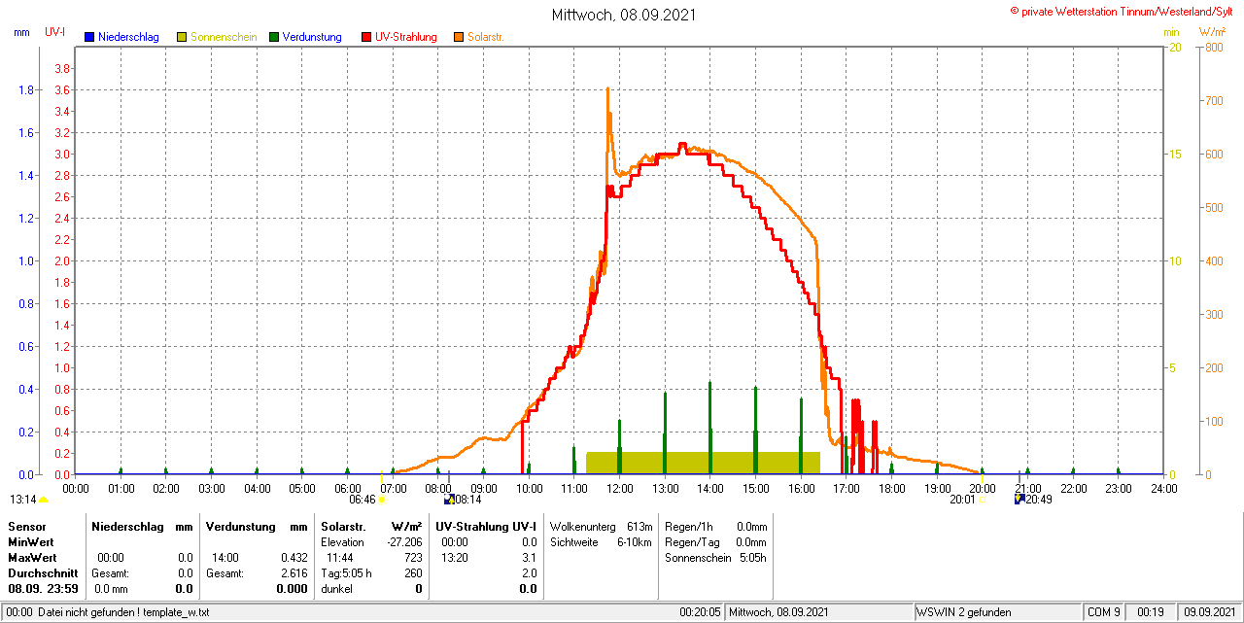Viewport: 1244px width, 623px height.
Task: Click the sunset icon next to 20:01
Action: 982,500
